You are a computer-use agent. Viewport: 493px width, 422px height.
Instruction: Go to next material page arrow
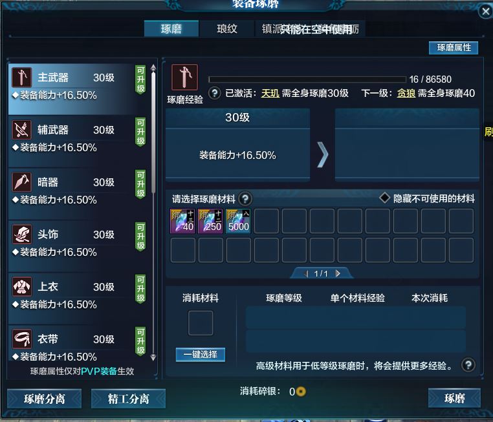coord(338,273)
